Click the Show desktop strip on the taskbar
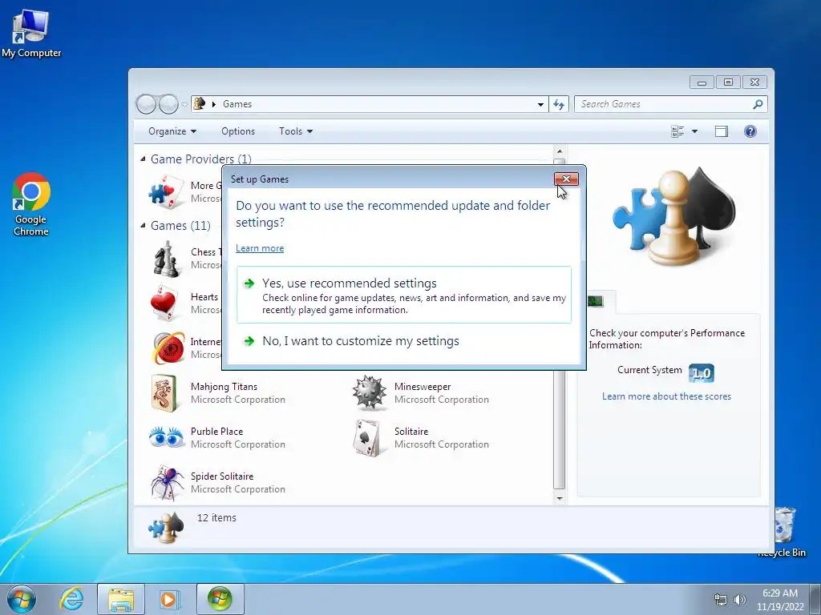821x615 pixels. [x=817, y=599]
